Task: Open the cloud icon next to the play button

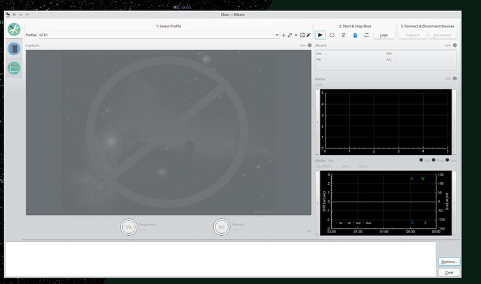Action: pyautogui.click(x=332, y=35)
